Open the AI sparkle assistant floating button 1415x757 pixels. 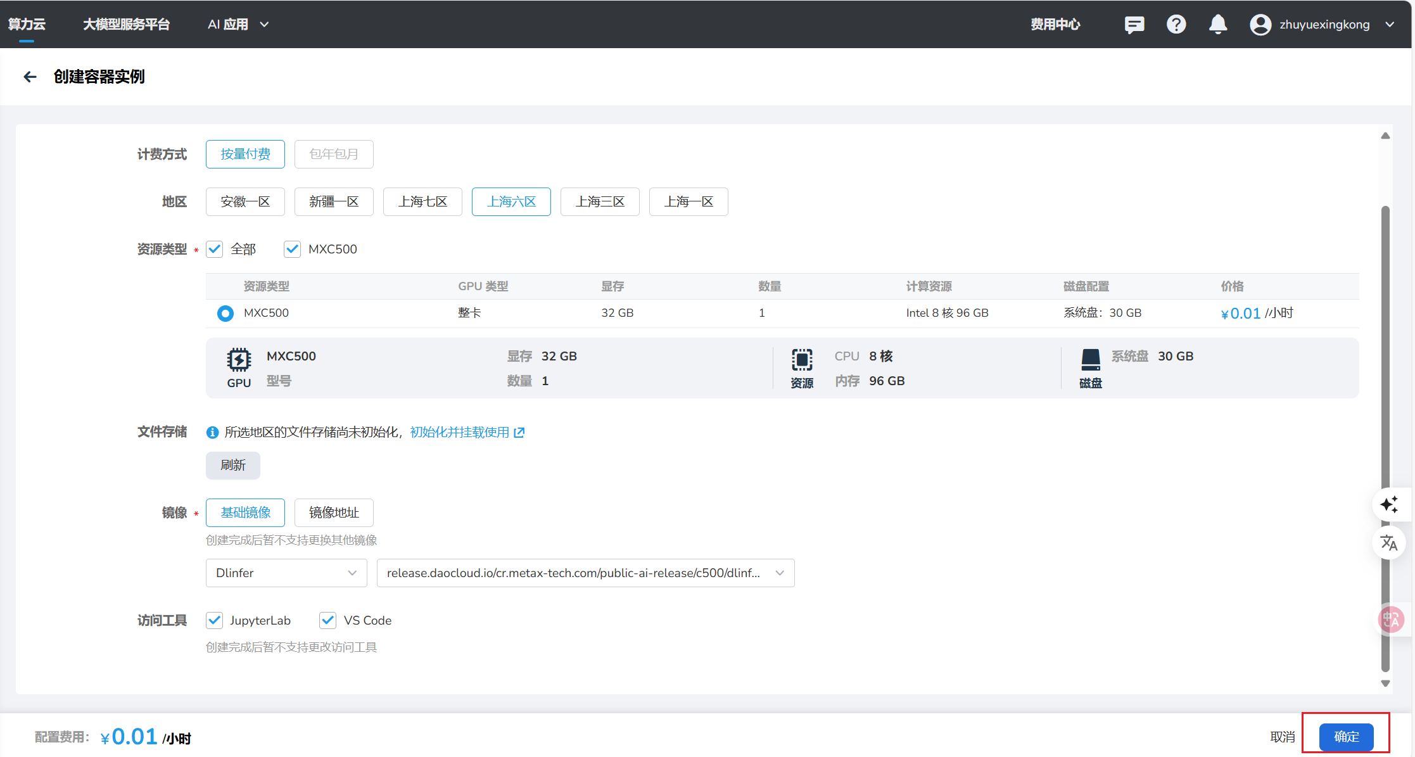click(x=1390, y=504)
